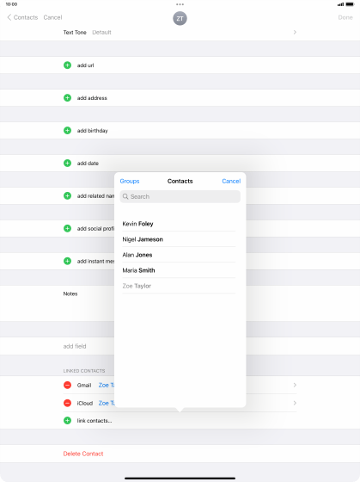
Task: Expand the Gmail linked contact chevron
Action: [x=295, y=385]
